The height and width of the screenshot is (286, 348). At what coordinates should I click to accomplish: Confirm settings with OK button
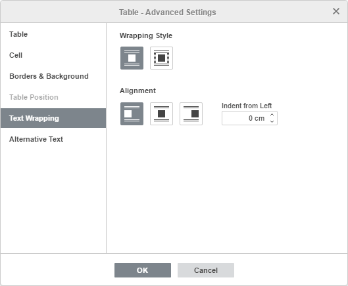(143, 270)
